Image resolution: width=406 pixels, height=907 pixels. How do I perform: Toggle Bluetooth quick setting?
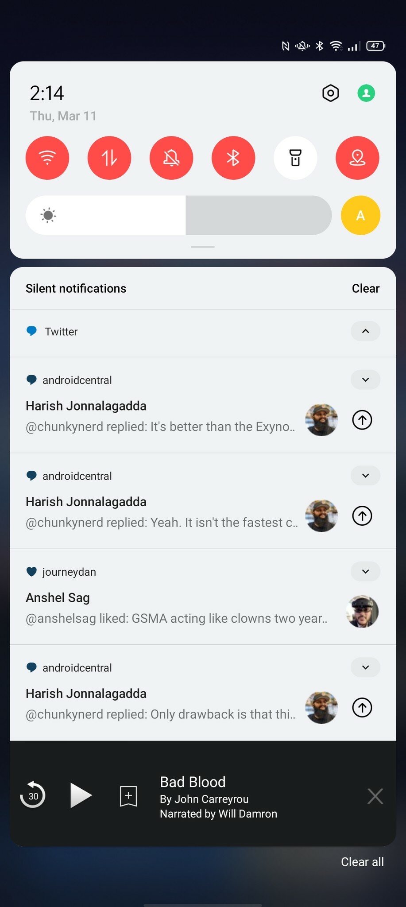coord(233,158)
